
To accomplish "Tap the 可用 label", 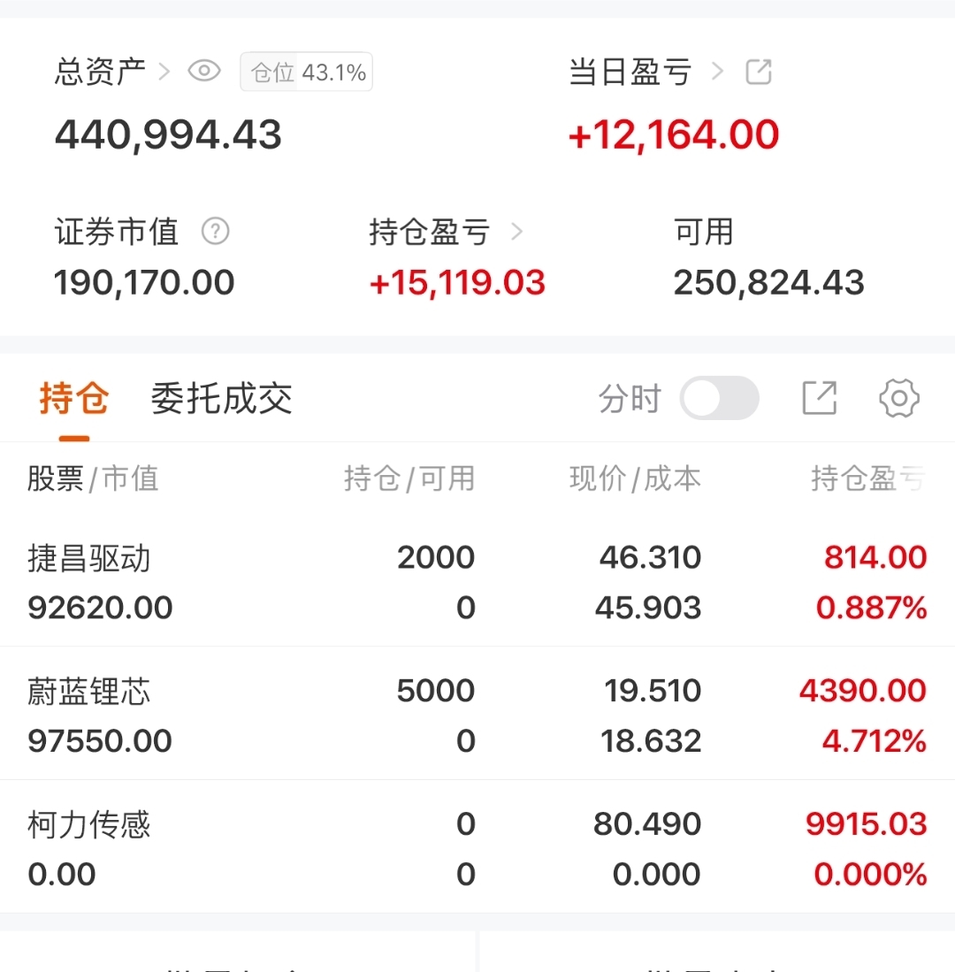I will pos(703,232).
